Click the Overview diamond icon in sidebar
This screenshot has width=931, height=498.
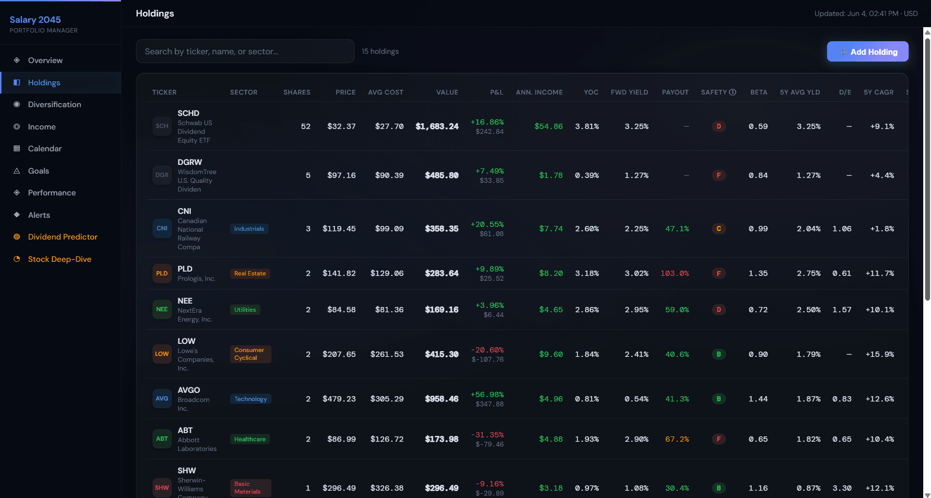pyautogui.click(x=17, y=60)
